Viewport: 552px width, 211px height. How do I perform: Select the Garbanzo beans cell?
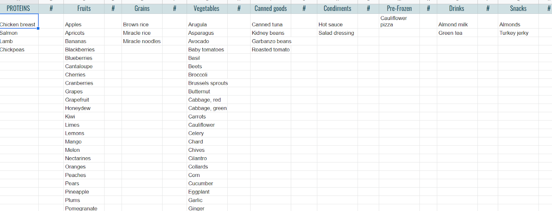pyautogui.click(x=270, y=41)
